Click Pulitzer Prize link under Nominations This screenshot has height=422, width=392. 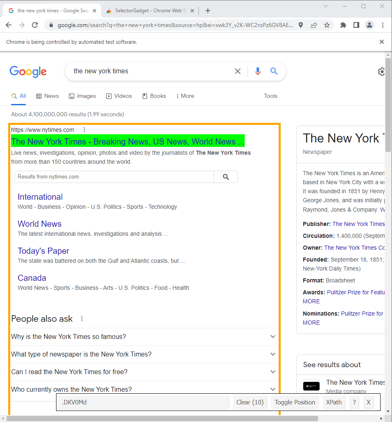pyautogui.click(x=362, y=314)
